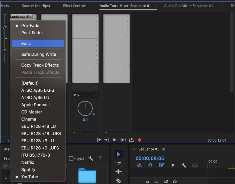Click the Linked Selection icon
Viewport: 235px width, 184px height.
pyautogui.click(x=139, y=165)
